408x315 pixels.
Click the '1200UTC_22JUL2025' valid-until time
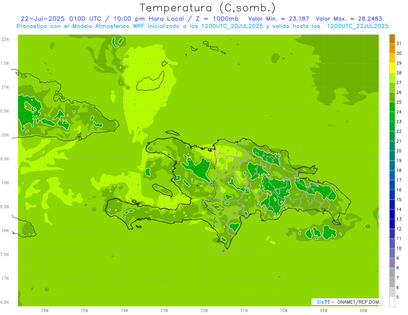358,26
